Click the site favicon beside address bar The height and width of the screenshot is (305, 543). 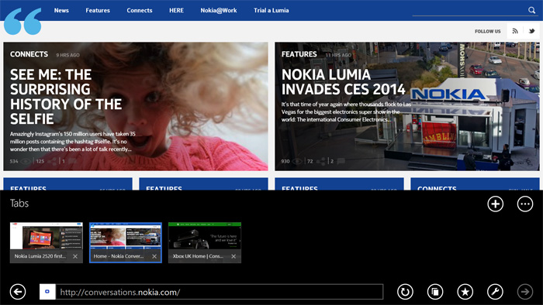click(47, 292)
